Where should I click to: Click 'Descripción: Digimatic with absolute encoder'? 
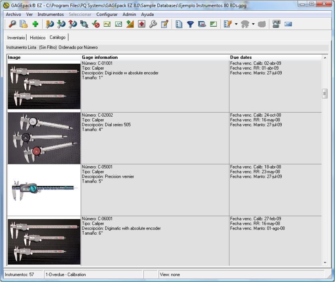point(121,228)
